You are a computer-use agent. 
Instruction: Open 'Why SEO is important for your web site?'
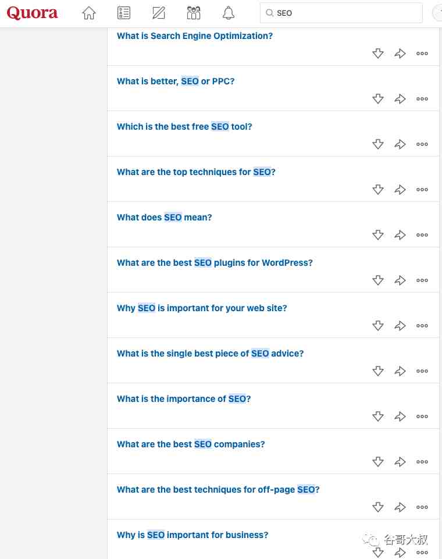click(x=202, y=308)
